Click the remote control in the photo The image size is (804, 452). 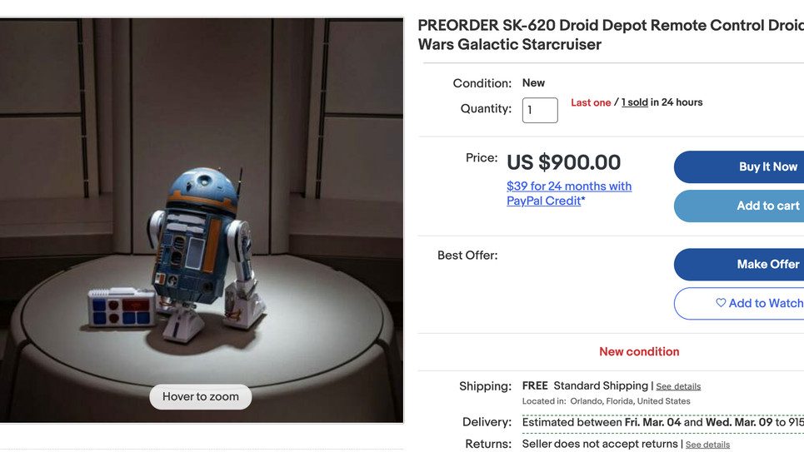[121, 308]
